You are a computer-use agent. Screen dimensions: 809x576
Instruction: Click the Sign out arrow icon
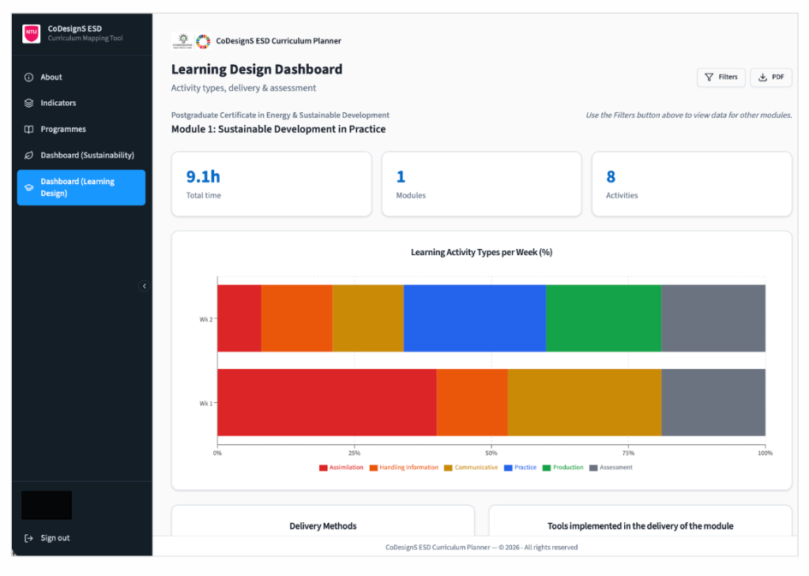click(x=29, y=538)
